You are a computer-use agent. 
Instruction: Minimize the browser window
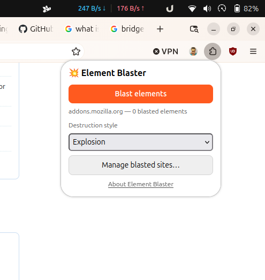click(x=214, y=29)
